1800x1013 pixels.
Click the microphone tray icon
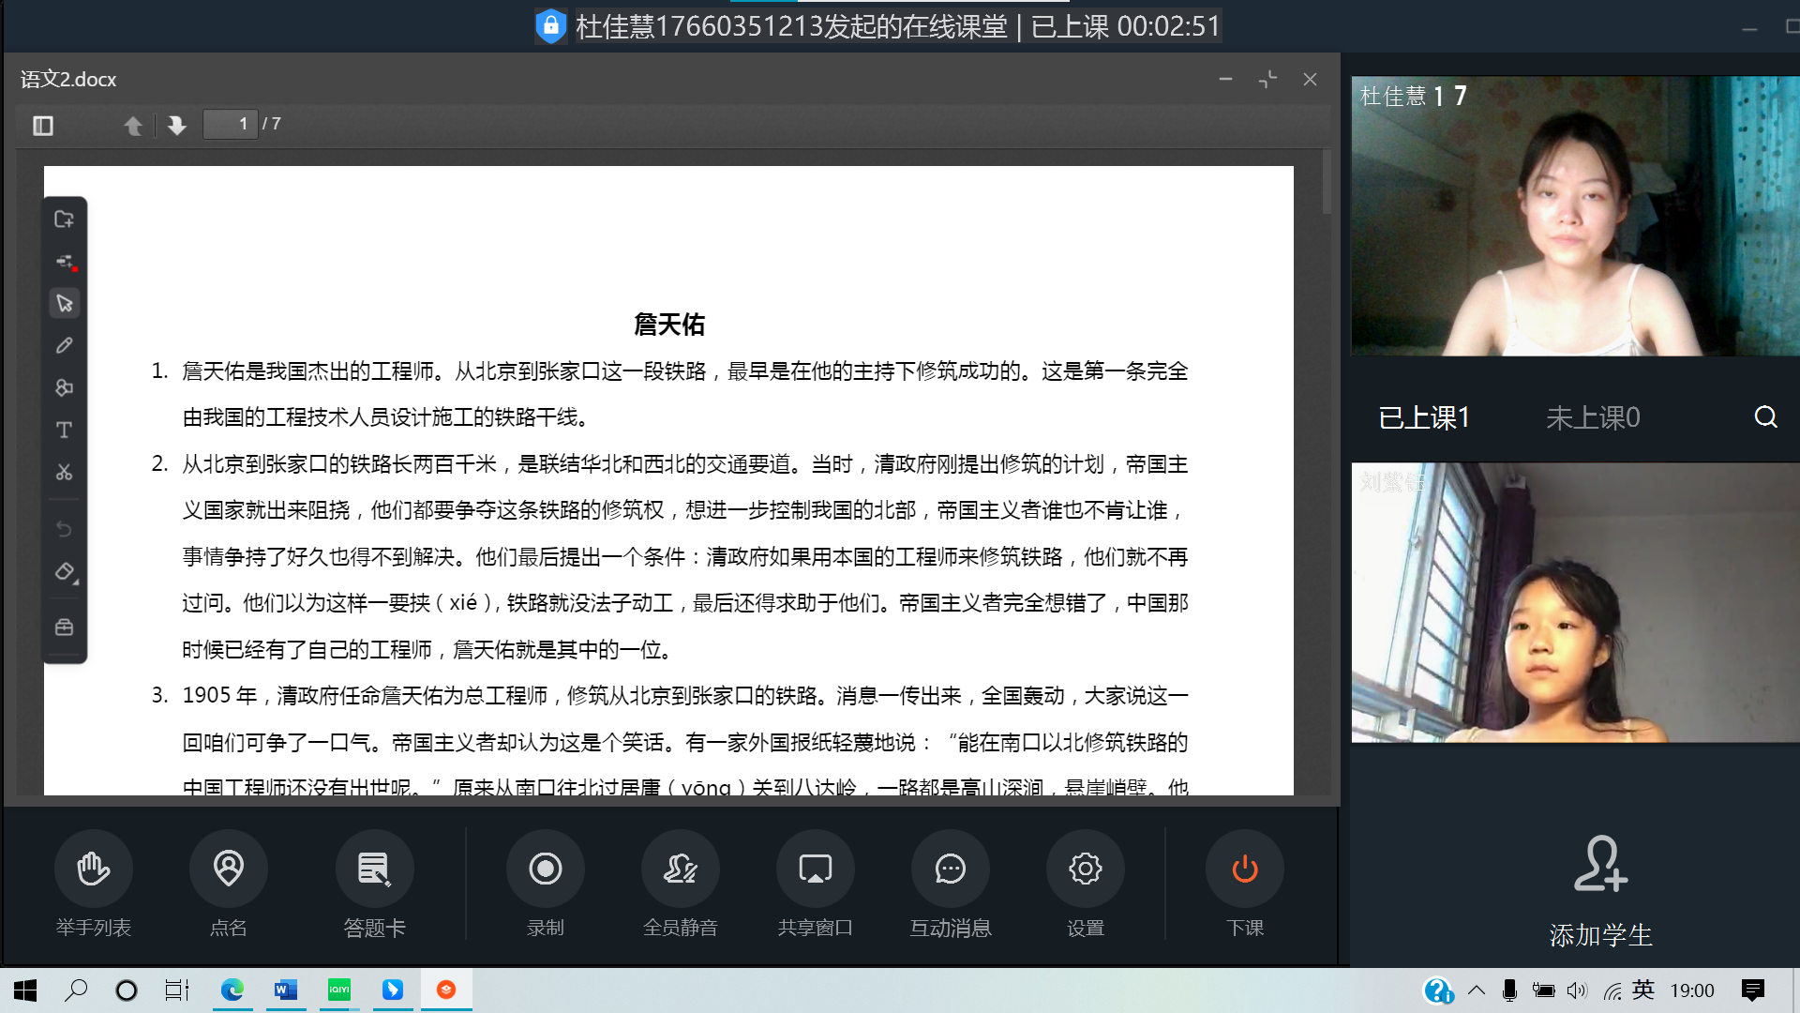(1509, 990)
